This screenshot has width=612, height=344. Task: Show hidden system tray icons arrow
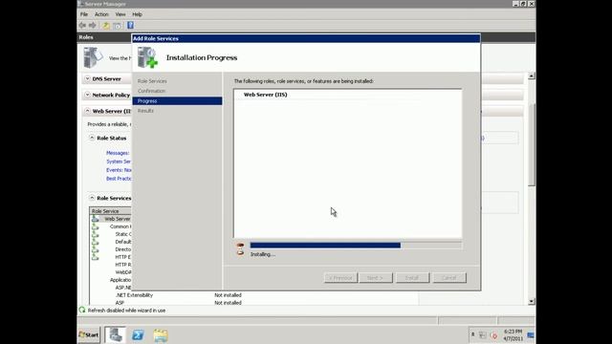[472, 334]
